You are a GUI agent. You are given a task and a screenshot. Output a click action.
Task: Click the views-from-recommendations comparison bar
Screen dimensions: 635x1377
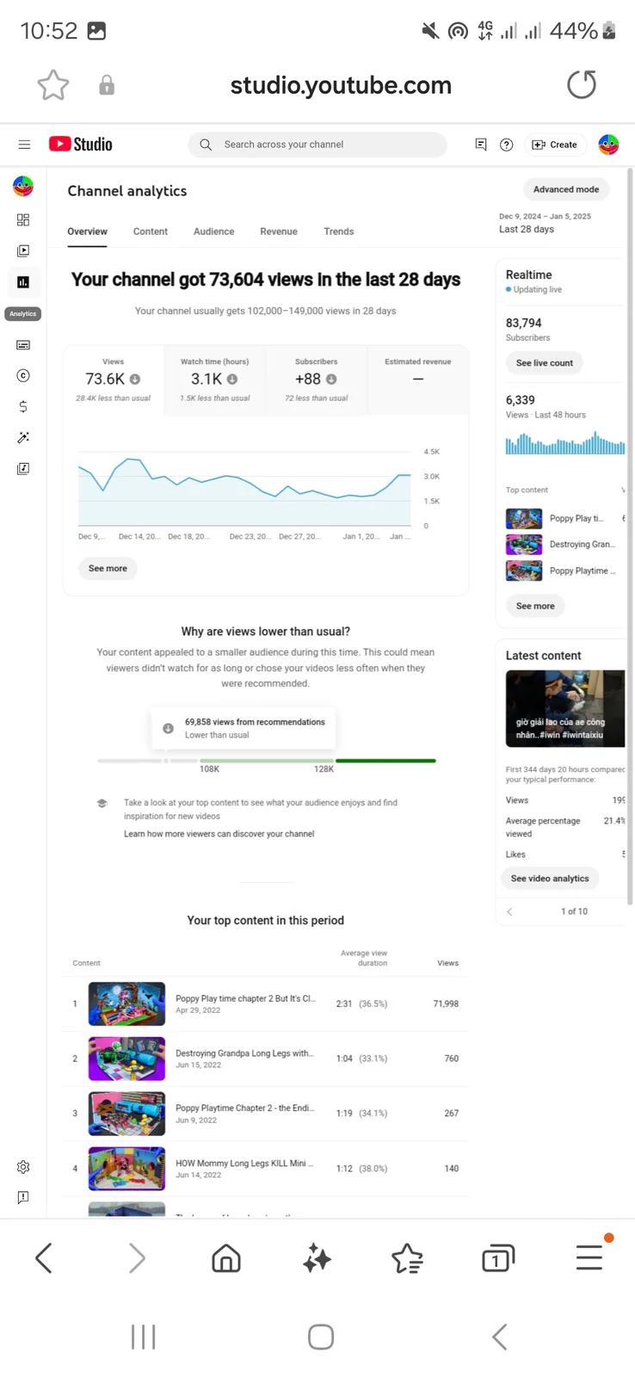tap(267, 761)
